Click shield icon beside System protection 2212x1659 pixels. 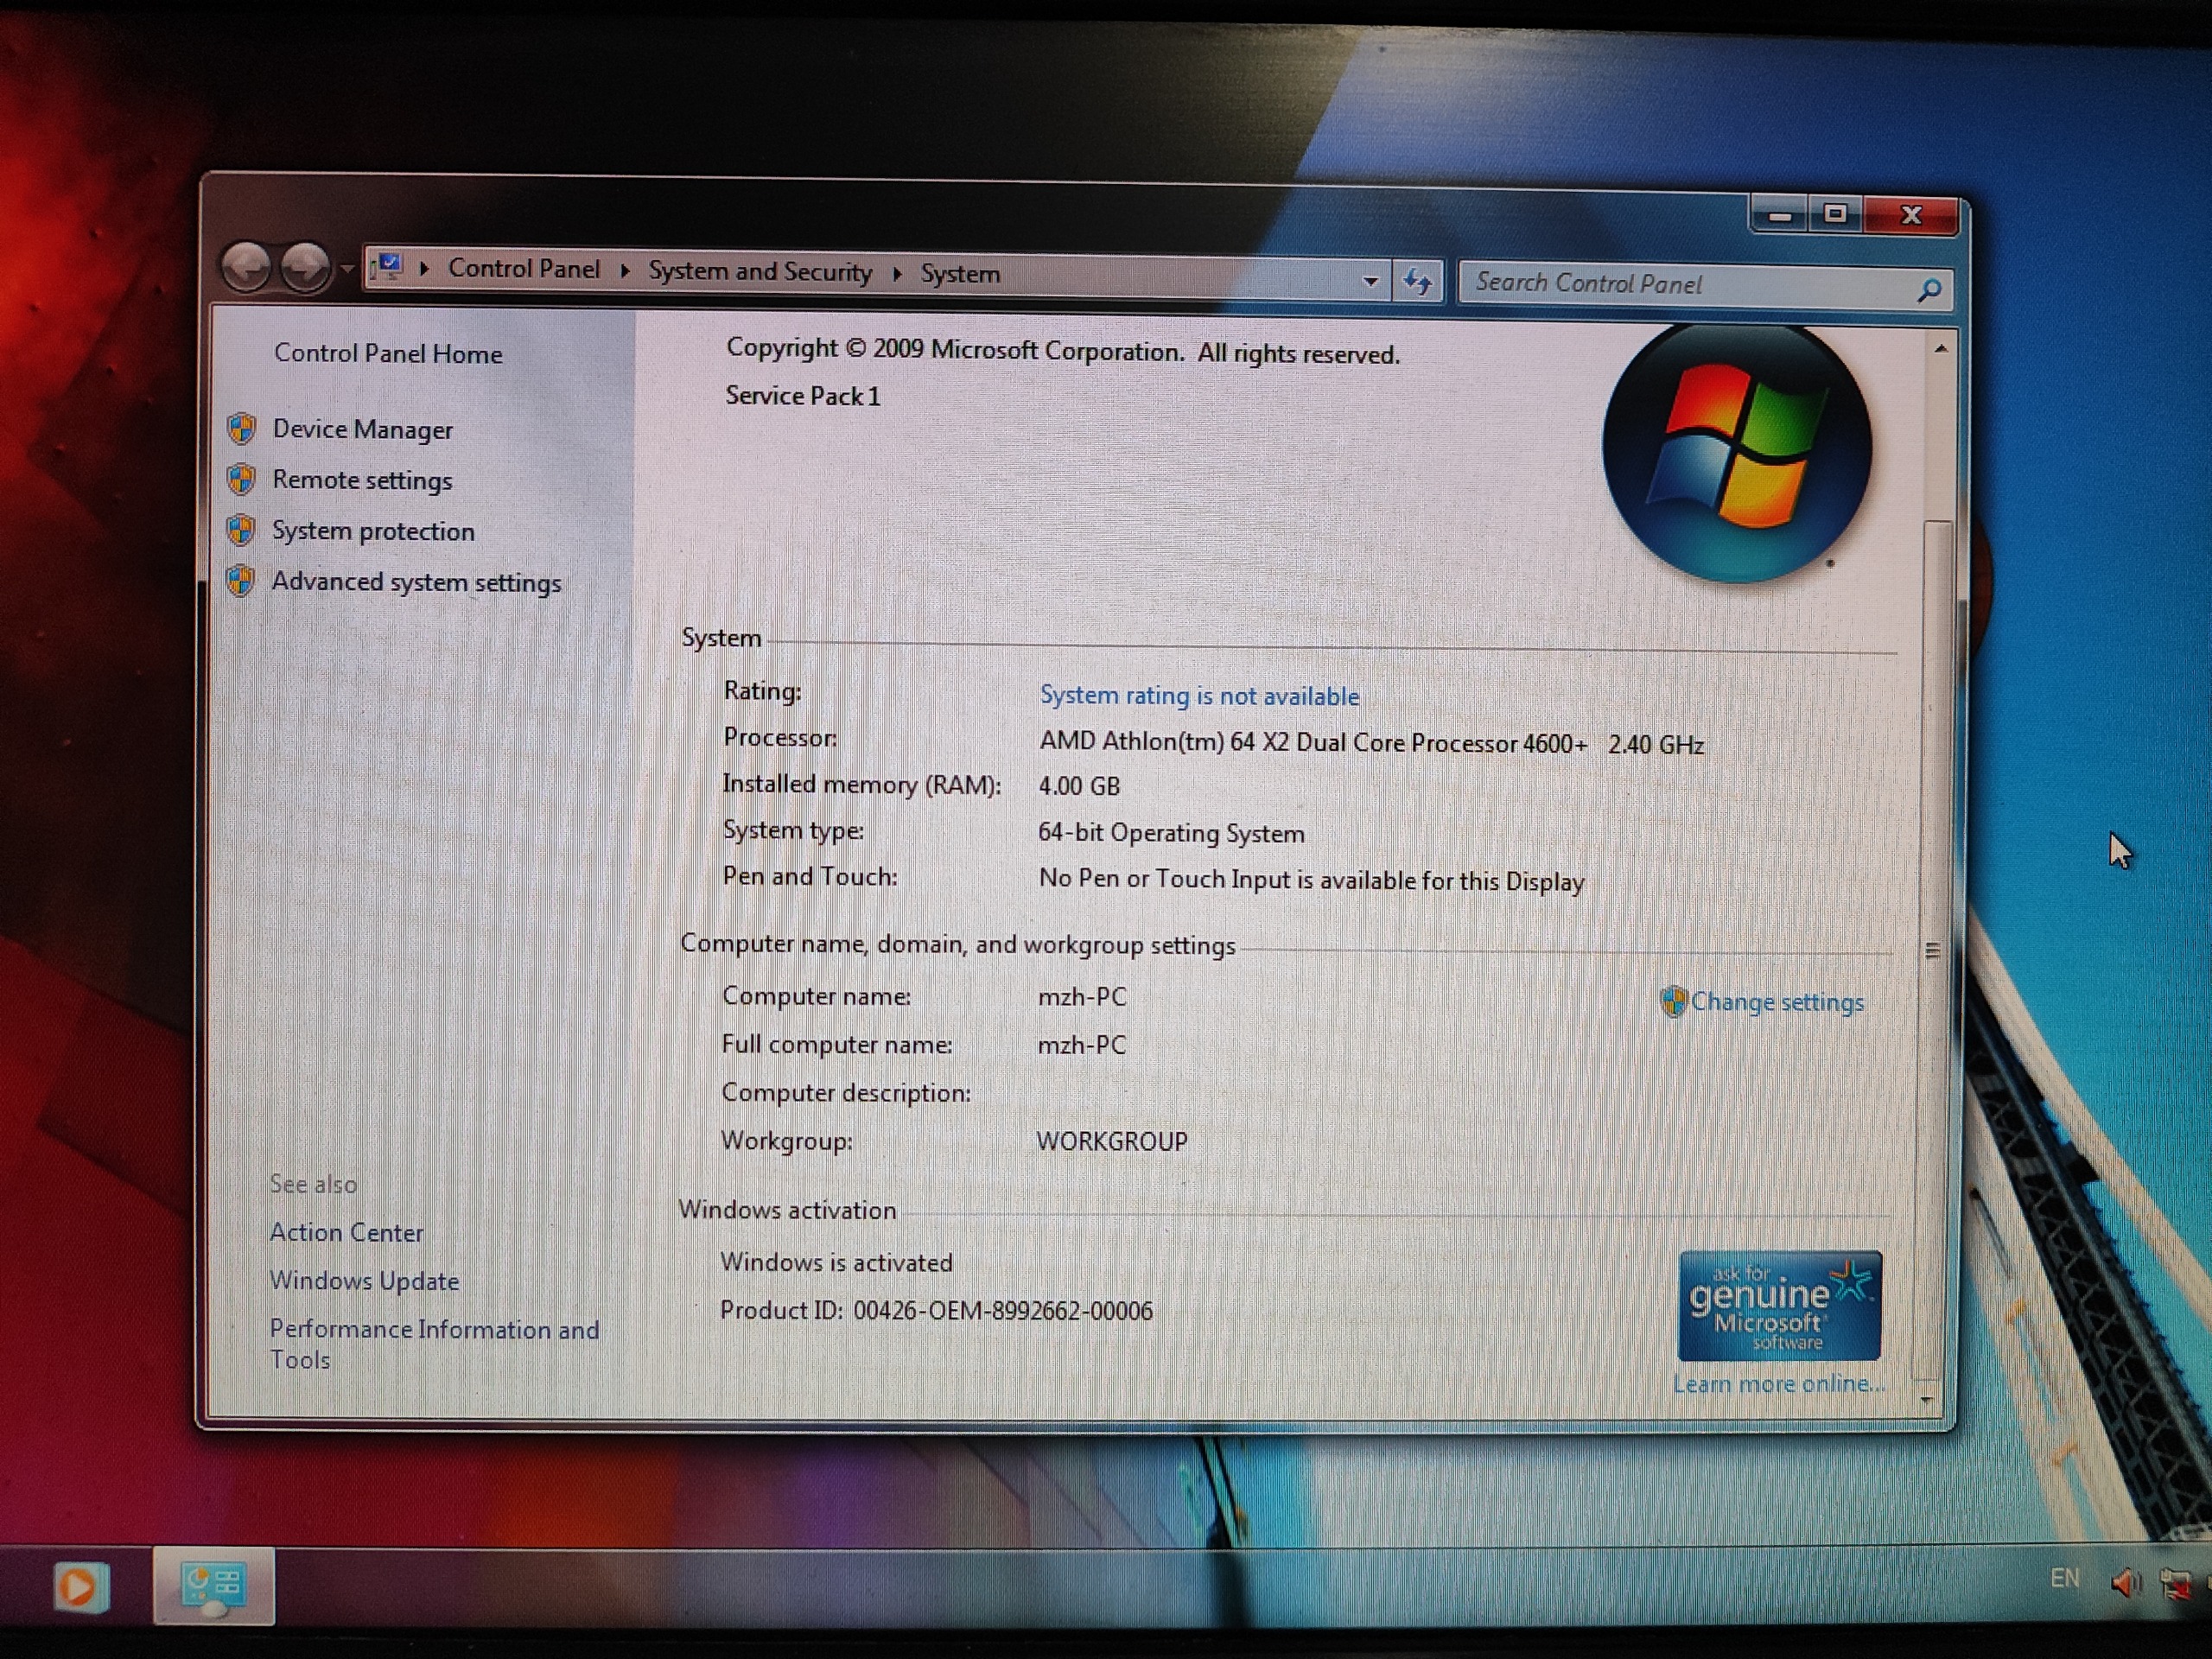tap(240, 530)
